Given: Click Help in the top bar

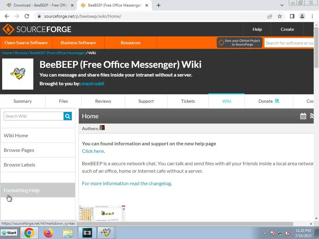Looking at the screenshot, I should coord(257,29).
